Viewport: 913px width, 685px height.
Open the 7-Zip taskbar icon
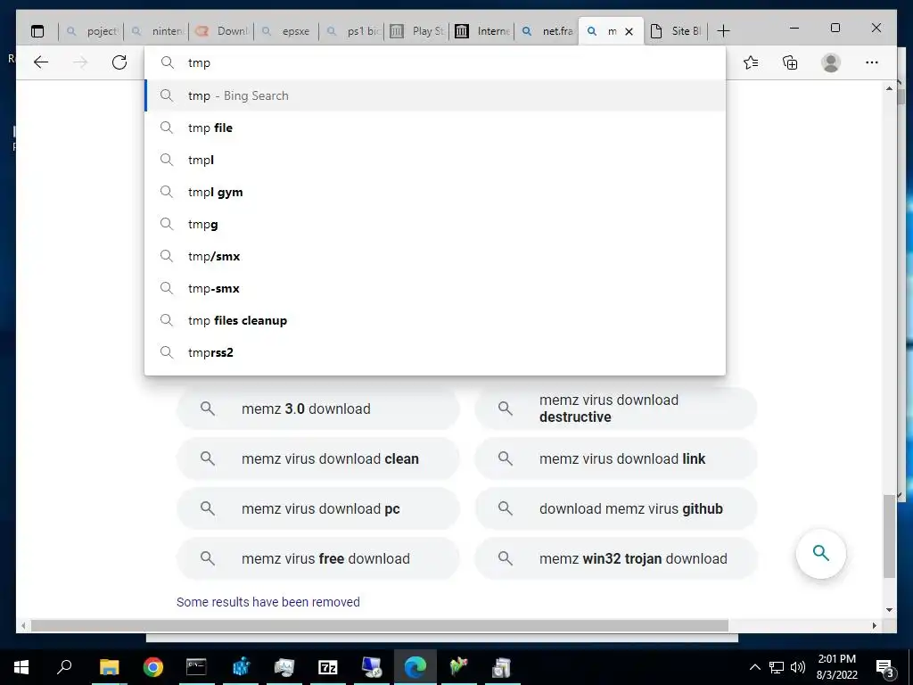click(x=328, y=667)
